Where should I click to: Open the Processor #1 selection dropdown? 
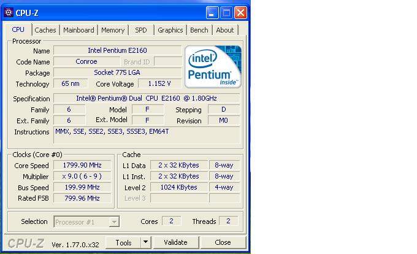[x=86, y=222]
